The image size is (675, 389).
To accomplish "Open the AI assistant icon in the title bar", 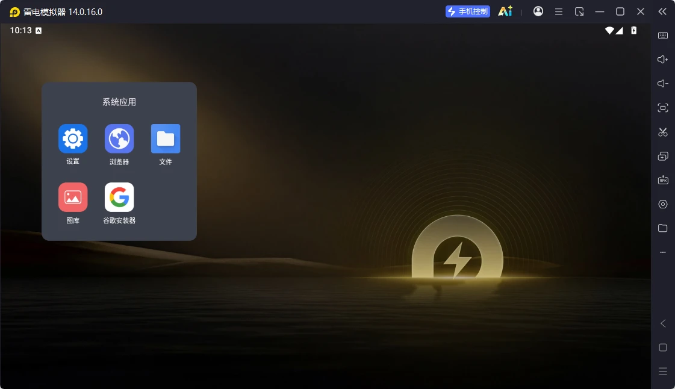I will click(x=505, y=11).
